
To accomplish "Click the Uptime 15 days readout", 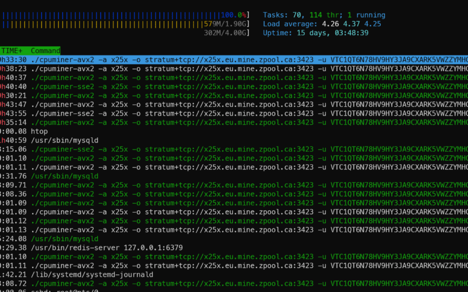I will 315,33.
